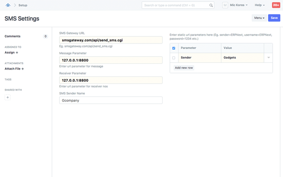Click the search magnifier icon
The image size is (283, 177).
(211, 5)
